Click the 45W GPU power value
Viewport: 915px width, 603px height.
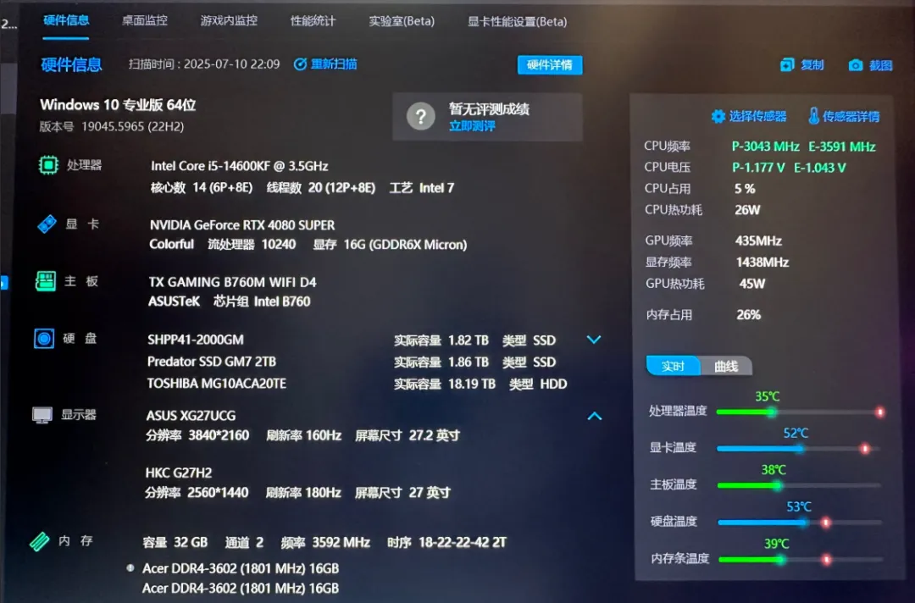coord(752,284)
